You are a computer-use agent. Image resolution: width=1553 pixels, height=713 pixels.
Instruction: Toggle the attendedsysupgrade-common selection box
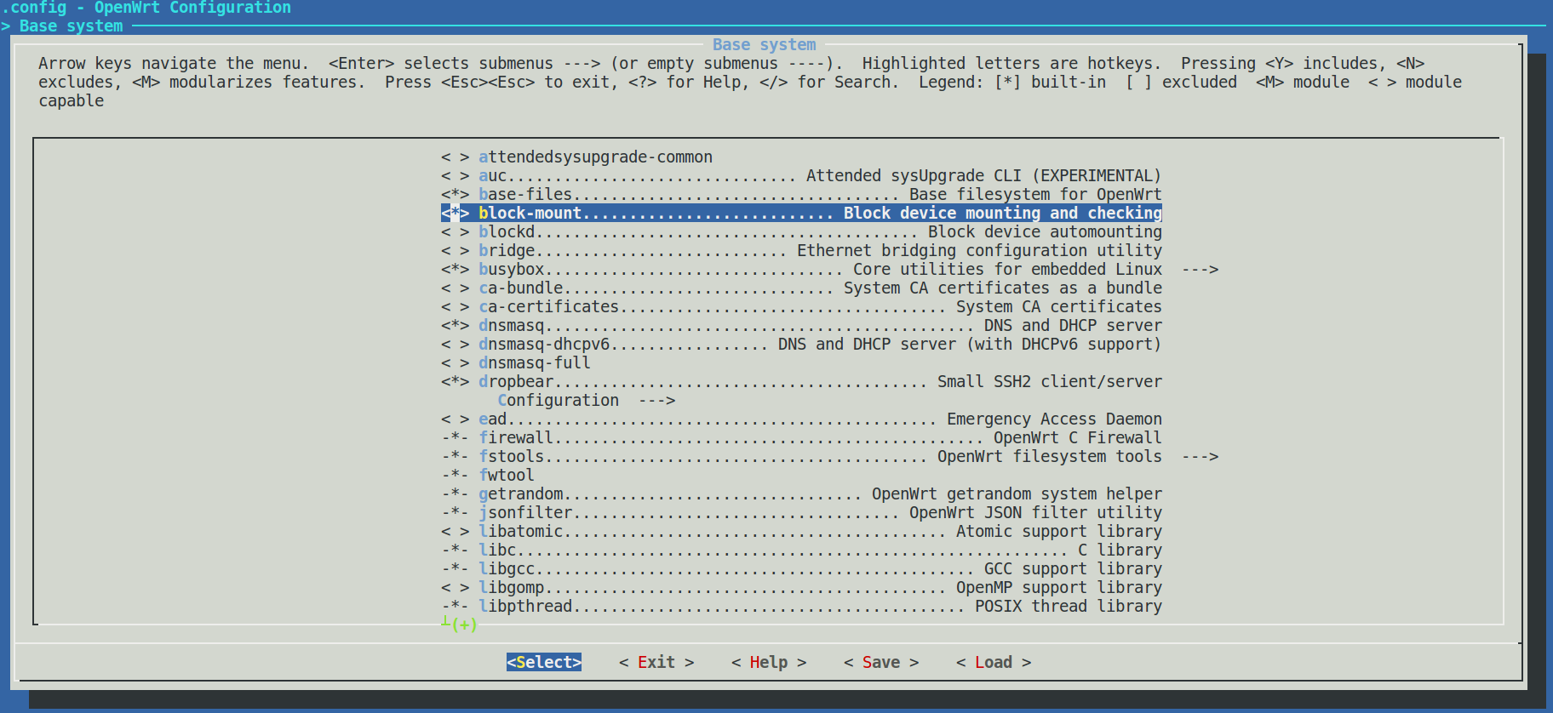[455, 157]
